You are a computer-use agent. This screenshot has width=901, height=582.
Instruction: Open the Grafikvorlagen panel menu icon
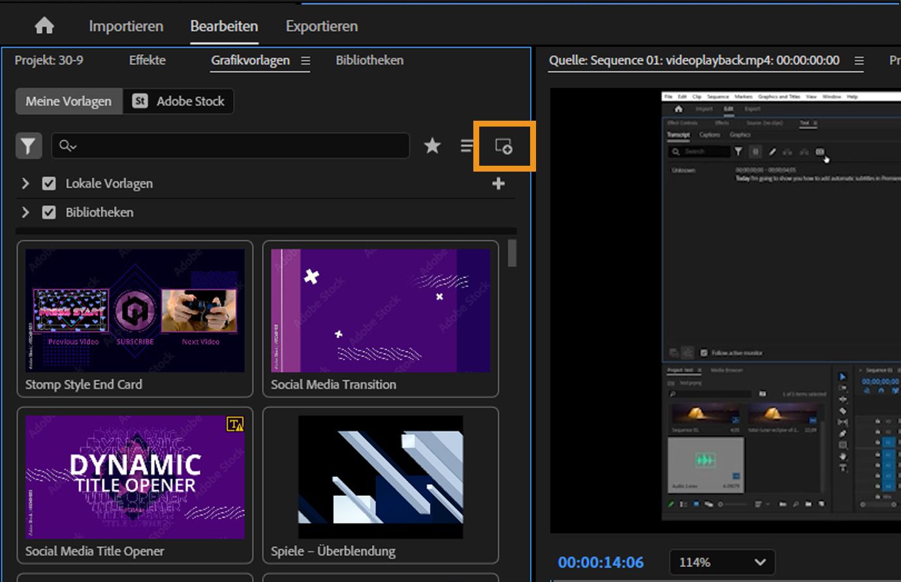(306, 61)
